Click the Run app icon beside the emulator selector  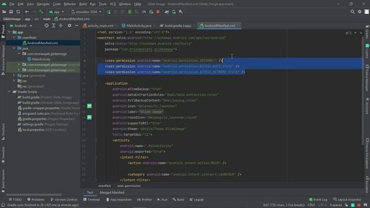pyautogui.click(x=109, y=12)
